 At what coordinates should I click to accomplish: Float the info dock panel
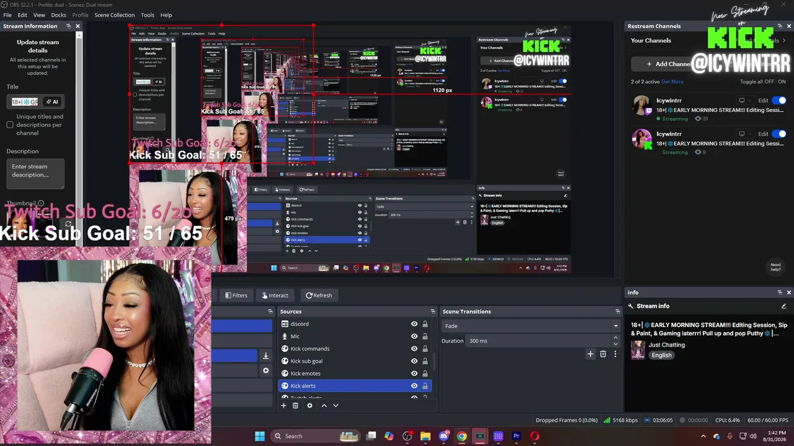point(780,292)
